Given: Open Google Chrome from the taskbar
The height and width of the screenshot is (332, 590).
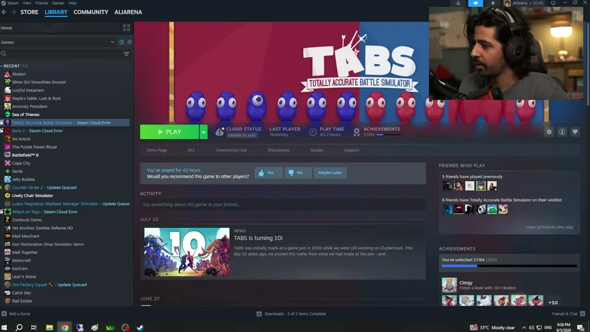Looking at the screenshot, I should pos(65,328).
